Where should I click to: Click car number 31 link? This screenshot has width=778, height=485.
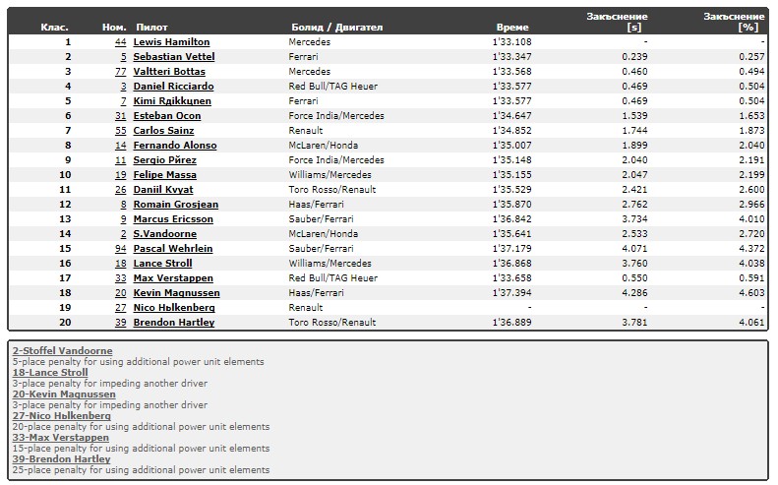[x=121, y=116]
